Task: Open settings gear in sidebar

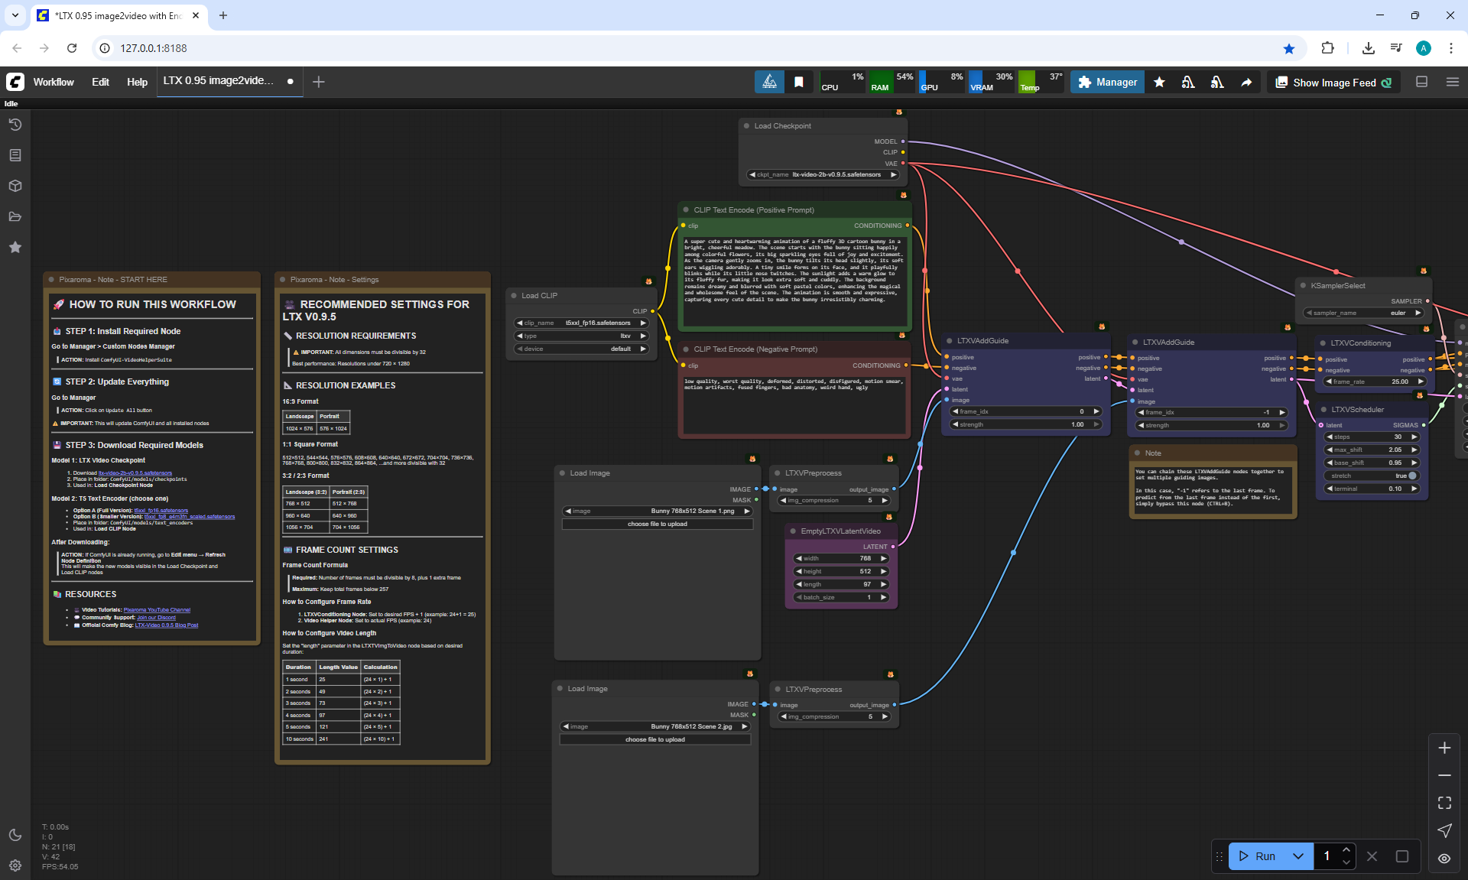Action: click(x=15, y=865)
